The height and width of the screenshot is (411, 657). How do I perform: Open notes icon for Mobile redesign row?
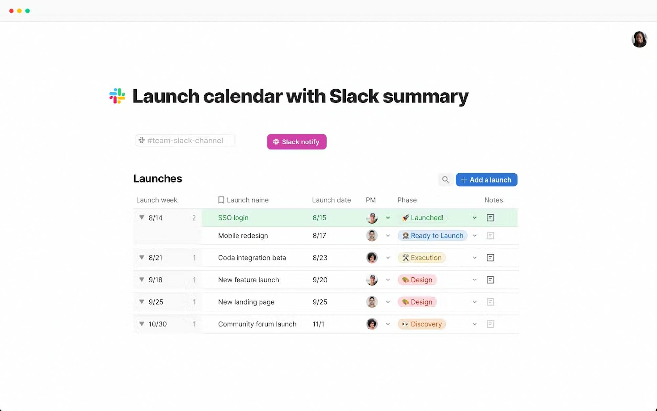490,236
